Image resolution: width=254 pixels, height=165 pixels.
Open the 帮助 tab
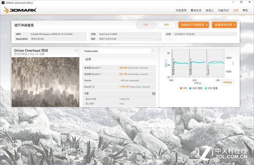click(245, 11)
